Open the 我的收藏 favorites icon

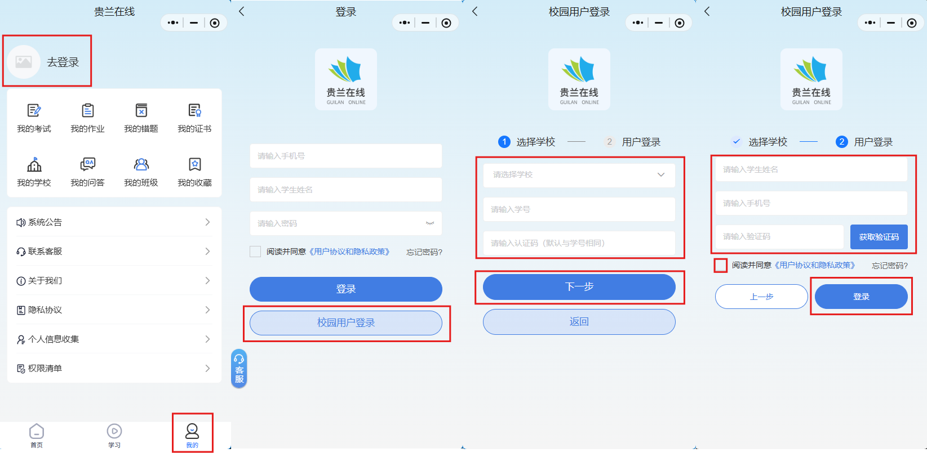tap(194, 165)
